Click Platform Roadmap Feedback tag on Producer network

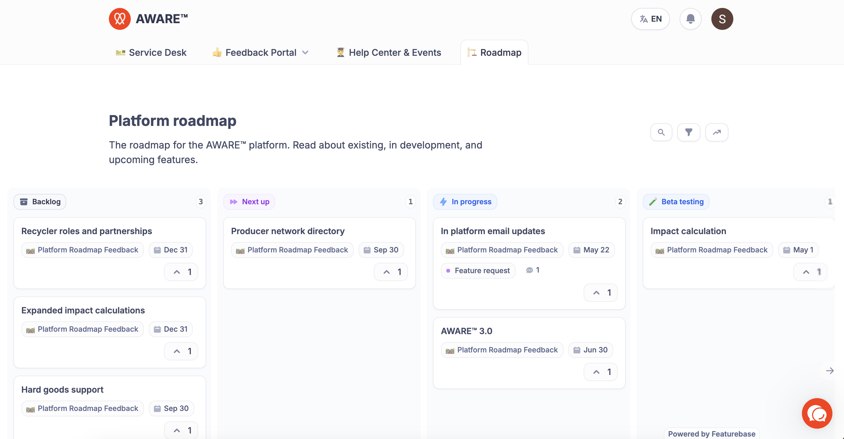[292, 250]
